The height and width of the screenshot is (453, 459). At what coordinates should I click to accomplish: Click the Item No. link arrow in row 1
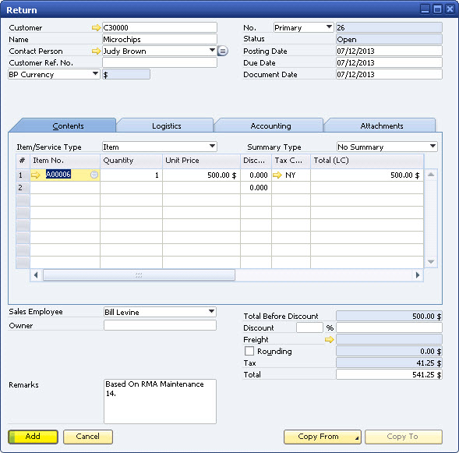coord(35,175)
